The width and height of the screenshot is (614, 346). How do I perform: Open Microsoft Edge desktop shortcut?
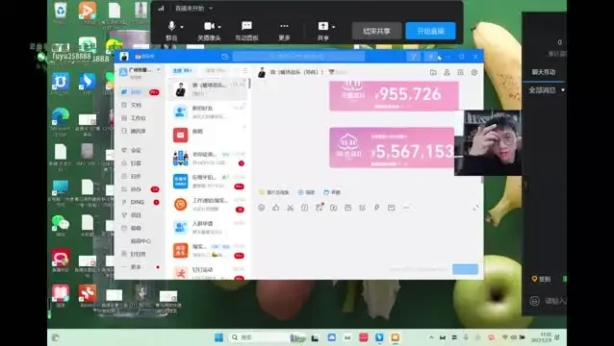pos(61,121)
